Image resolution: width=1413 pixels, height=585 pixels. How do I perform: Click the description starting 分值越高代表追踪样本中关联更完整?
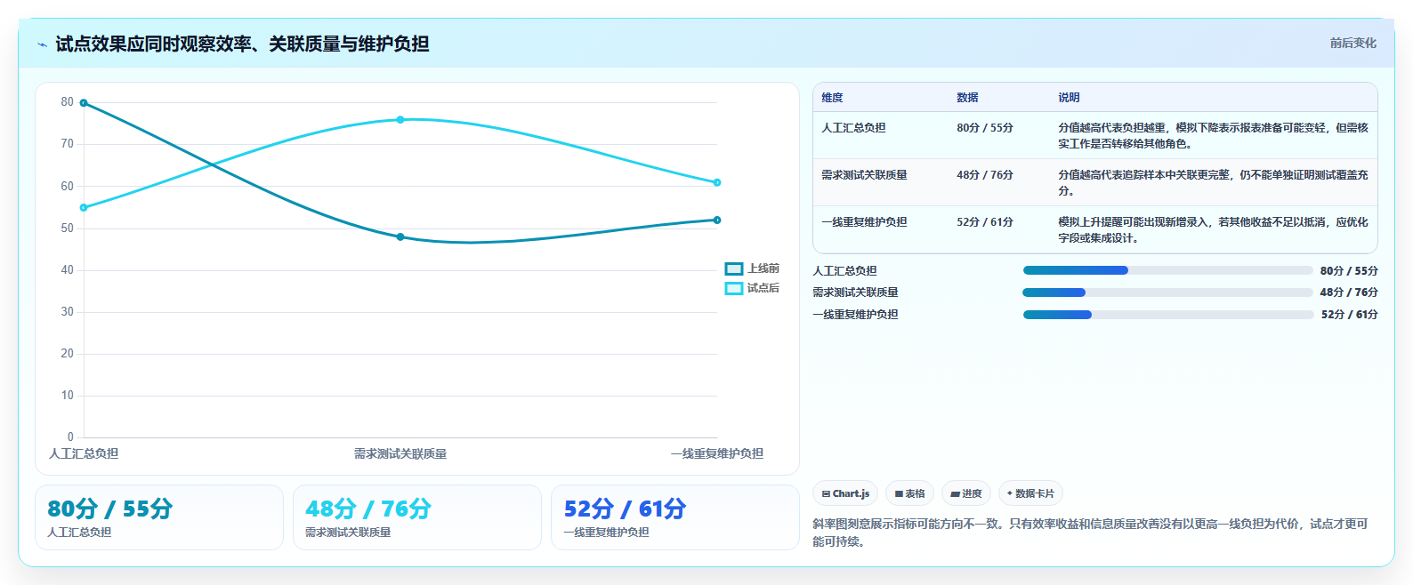tap(1213, 183)
